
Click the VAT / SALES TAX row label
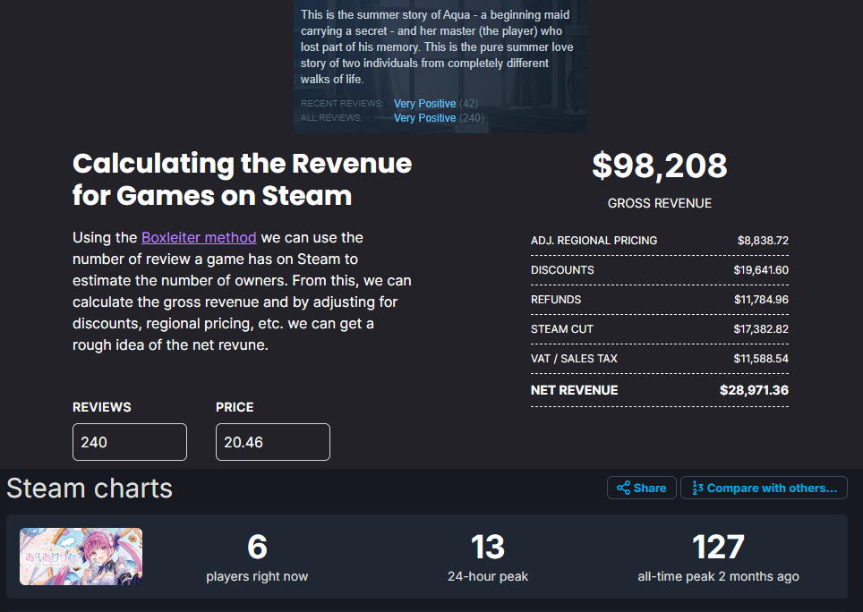click(x=574, y=359)
